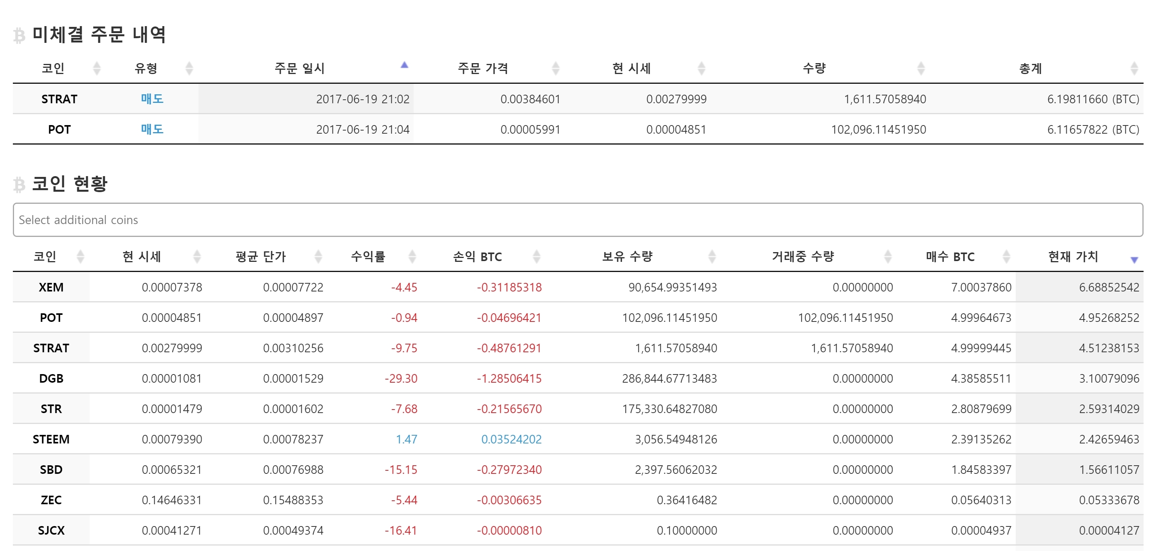Click 매도 link in STRAT order row

[152, 99]
